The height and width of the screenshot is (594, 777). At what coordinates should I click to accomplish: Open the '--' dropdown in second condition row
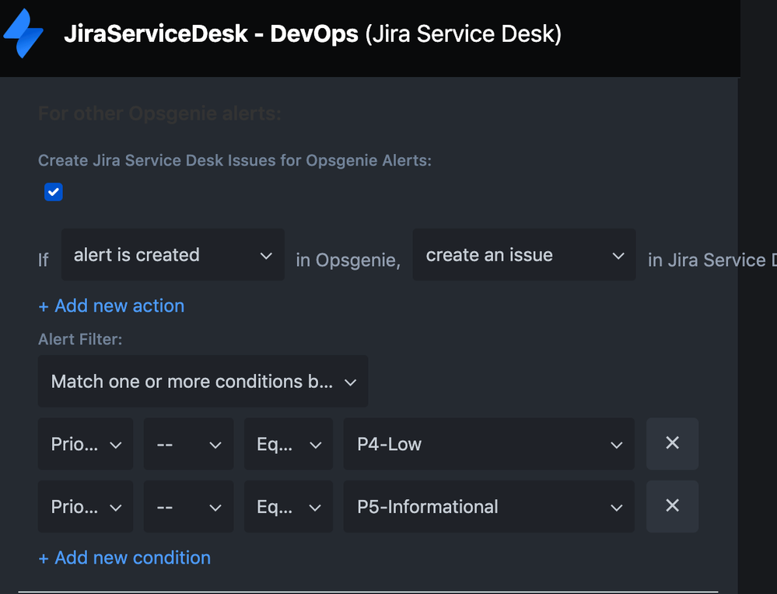(188, 507)
